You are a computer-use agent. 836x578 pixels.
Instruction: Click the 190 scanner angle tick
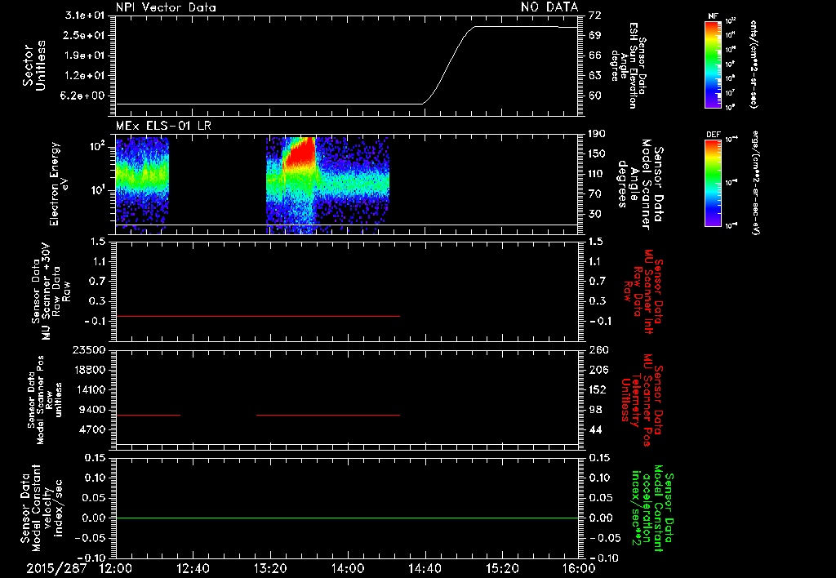(x=598, y=134)
